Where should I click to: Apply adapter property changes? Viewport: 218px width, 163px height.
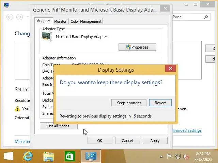pyautogui.click(x=155, y=141)
